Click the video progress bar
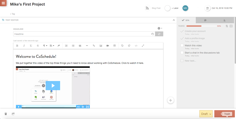This screenshot has height=119, width=236. 49,107
